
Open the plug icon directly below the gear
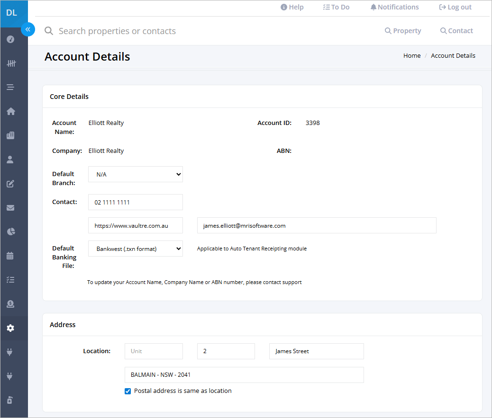pyautogui.click(x=10, y=352)
